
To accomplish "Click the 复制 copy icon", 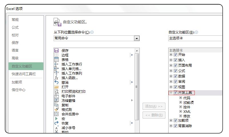I will [x=56, y=105].
